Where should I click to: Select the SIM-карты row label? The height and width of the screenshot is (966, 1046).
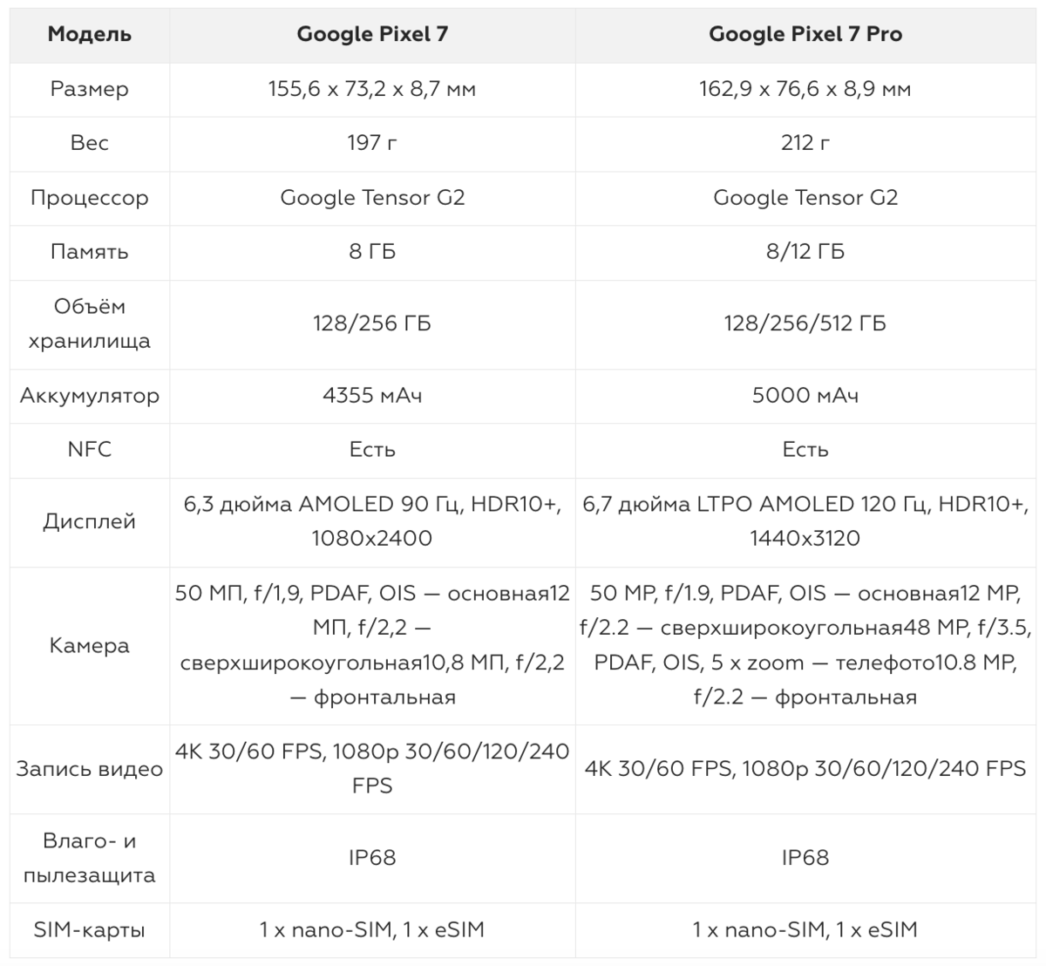coord(90,930)
